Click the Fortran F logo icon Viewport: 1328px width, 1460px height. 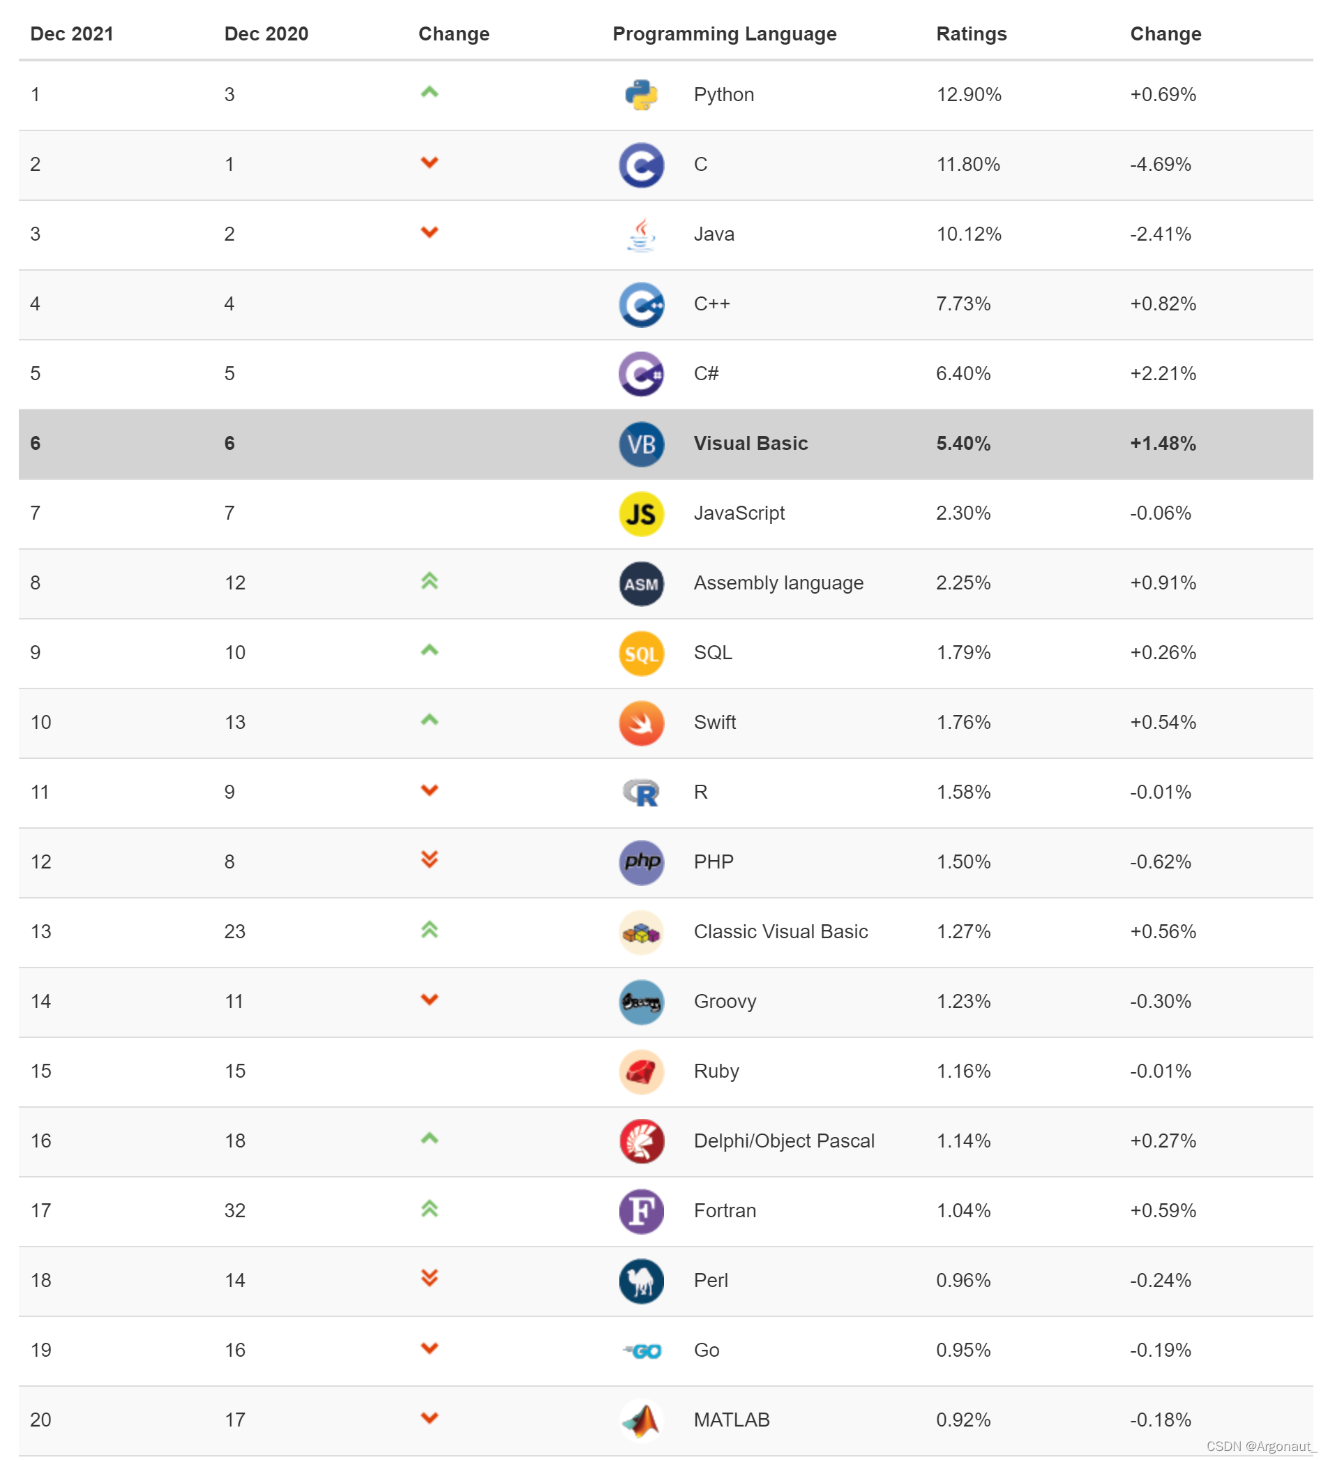[641, 1211]
